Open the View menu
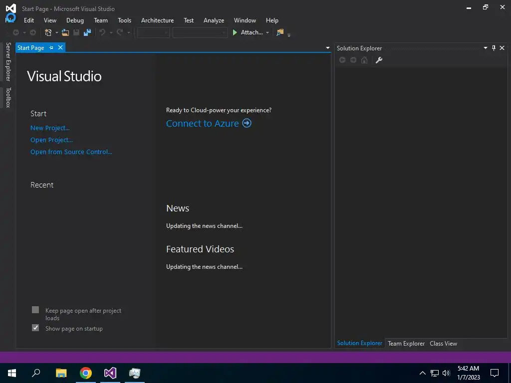Screen dimensions: 511x383 point(50,20)
